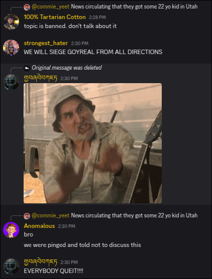
Task: Jump to quoted 'News circulating' reply above Anomalous
Action: pos(134,215)
